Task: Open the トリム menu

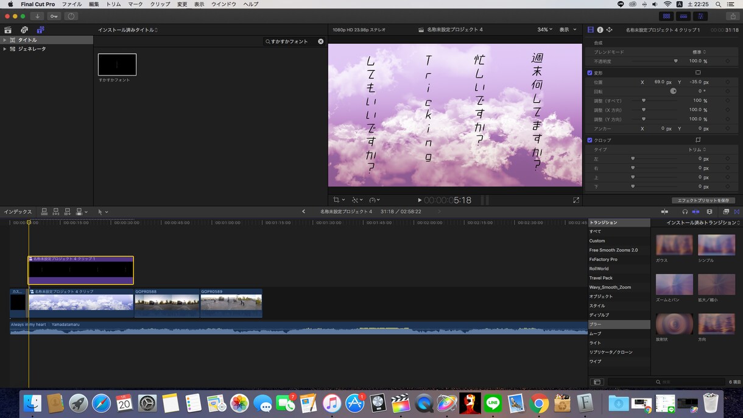Action: pos(113,4)
